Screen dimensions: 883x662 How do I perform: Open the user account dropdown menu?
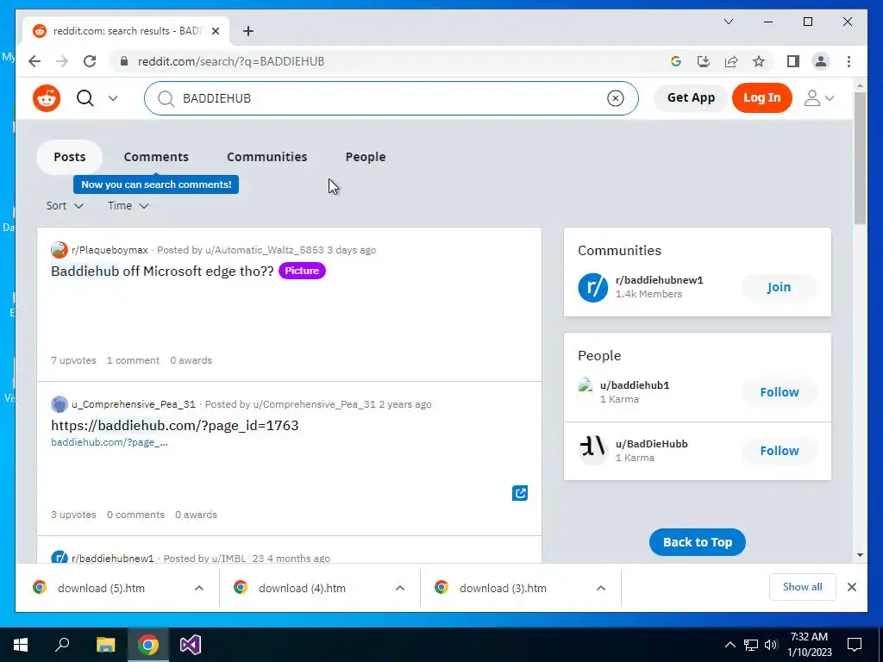tap(819, 98)
